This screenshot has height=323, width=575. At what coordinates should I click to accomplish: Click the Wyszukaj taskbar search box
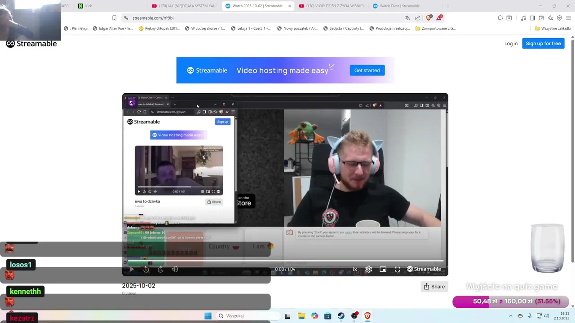point(247,316)
